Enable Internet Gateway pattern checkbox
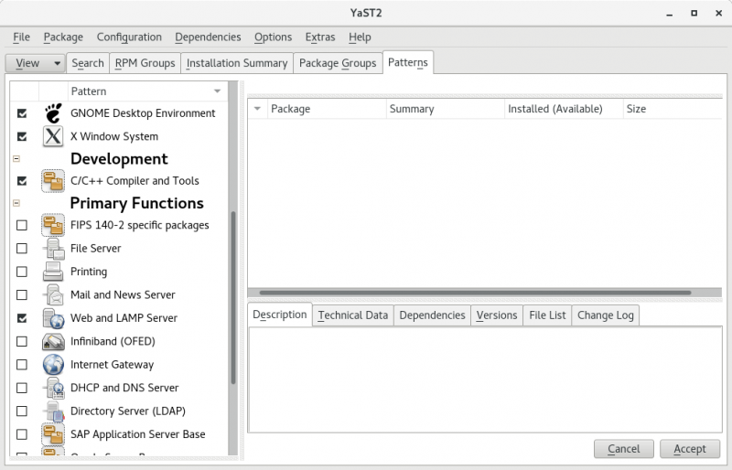This screenshot has height=470, width=732. point(21,365)
